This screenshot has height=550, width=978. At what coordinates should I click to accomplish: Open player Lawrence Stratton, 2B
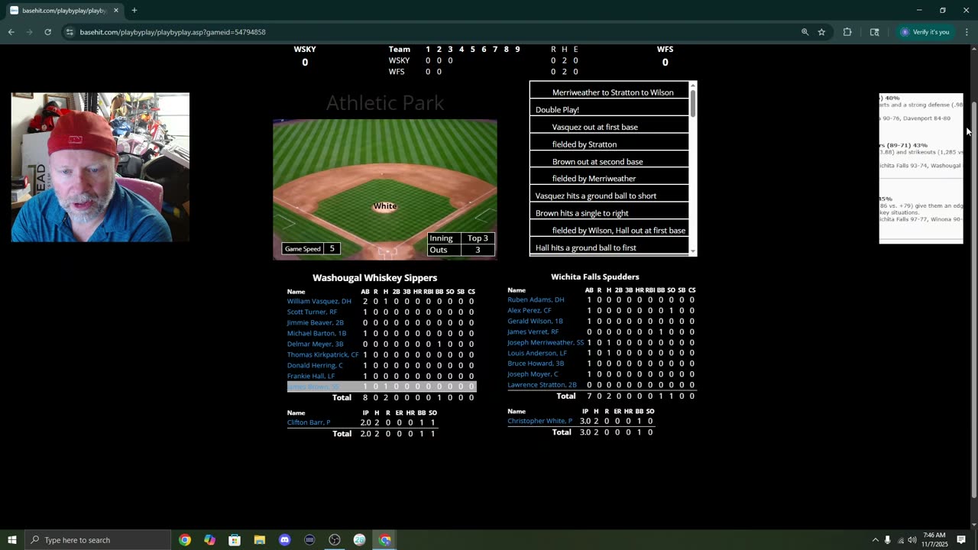pos(542,385)
